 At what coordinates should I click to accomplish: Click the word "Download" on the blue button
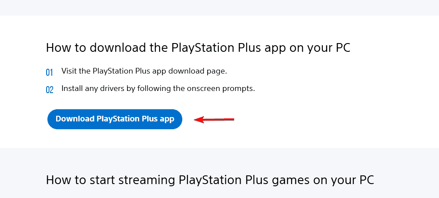click(74, 119)
